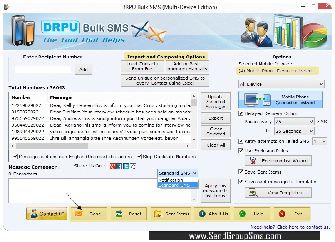Click the message composer scroll down arrow
Viewport: 335px width, 242px height.
[x=194, y=199]
